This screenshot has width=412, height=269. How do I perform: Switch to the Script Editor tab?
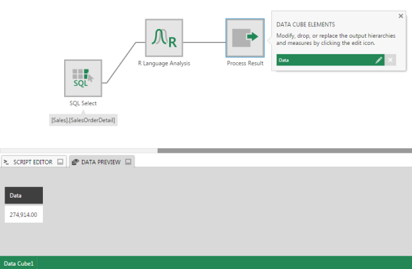pos(32,161)
